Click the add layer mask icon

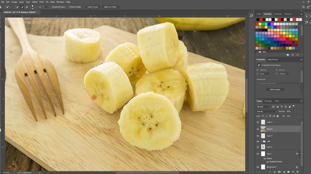click(279, 172)
